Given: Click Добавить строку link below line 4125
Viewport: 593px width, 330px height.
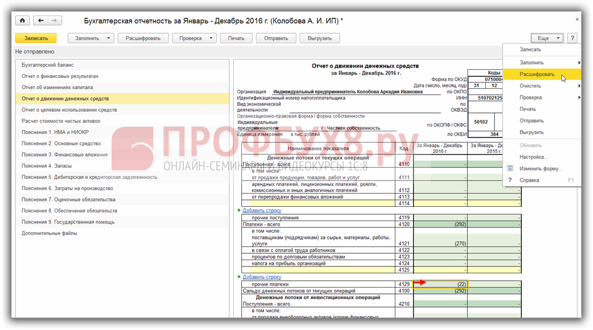Looking at the screenshot, I should coord(262,277).
